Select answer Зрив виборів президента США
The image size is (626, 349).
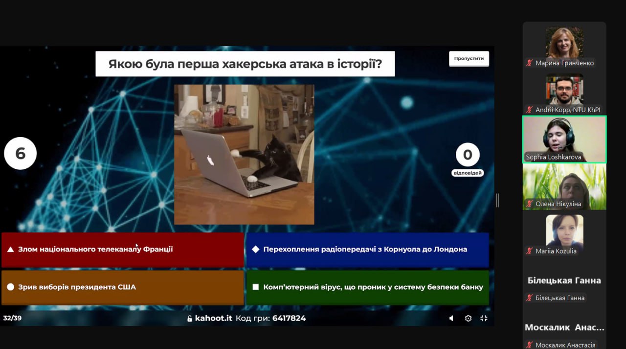tap(122, 287)
